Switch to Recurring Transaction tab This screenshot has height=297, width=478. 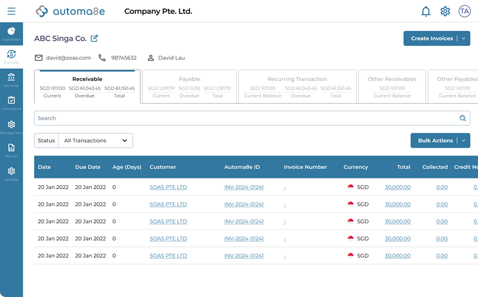point(297,87)
